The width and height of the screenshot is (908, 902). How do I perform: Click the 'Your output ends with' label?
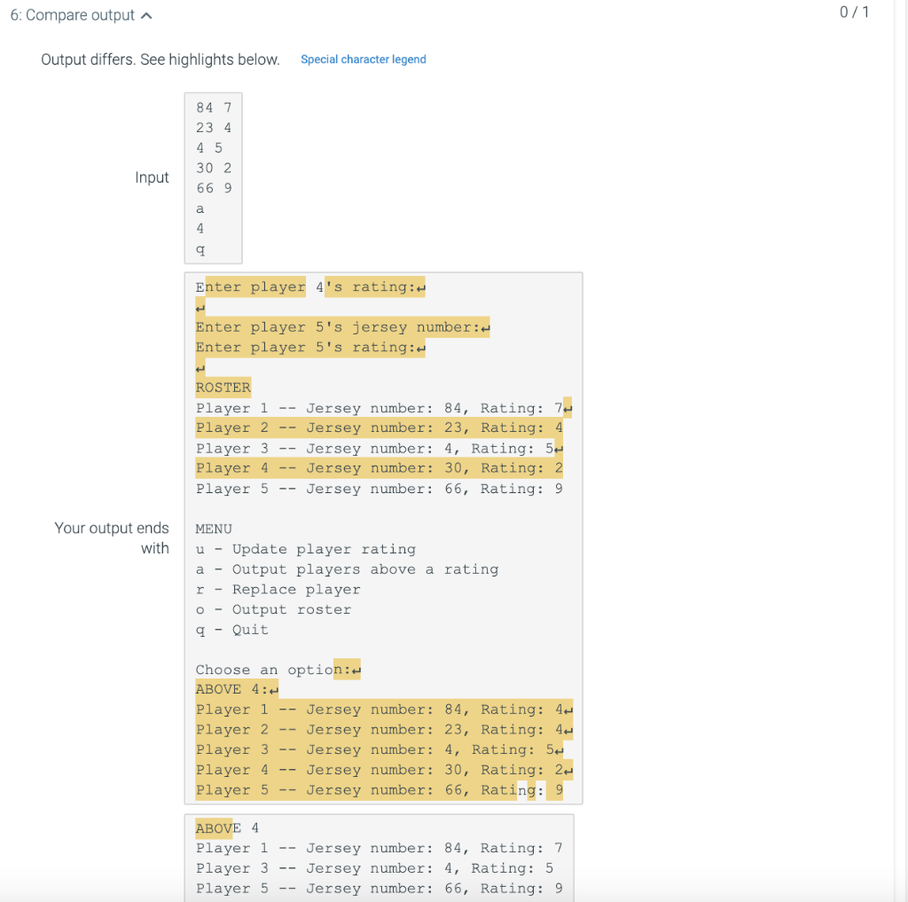(112, 538)
